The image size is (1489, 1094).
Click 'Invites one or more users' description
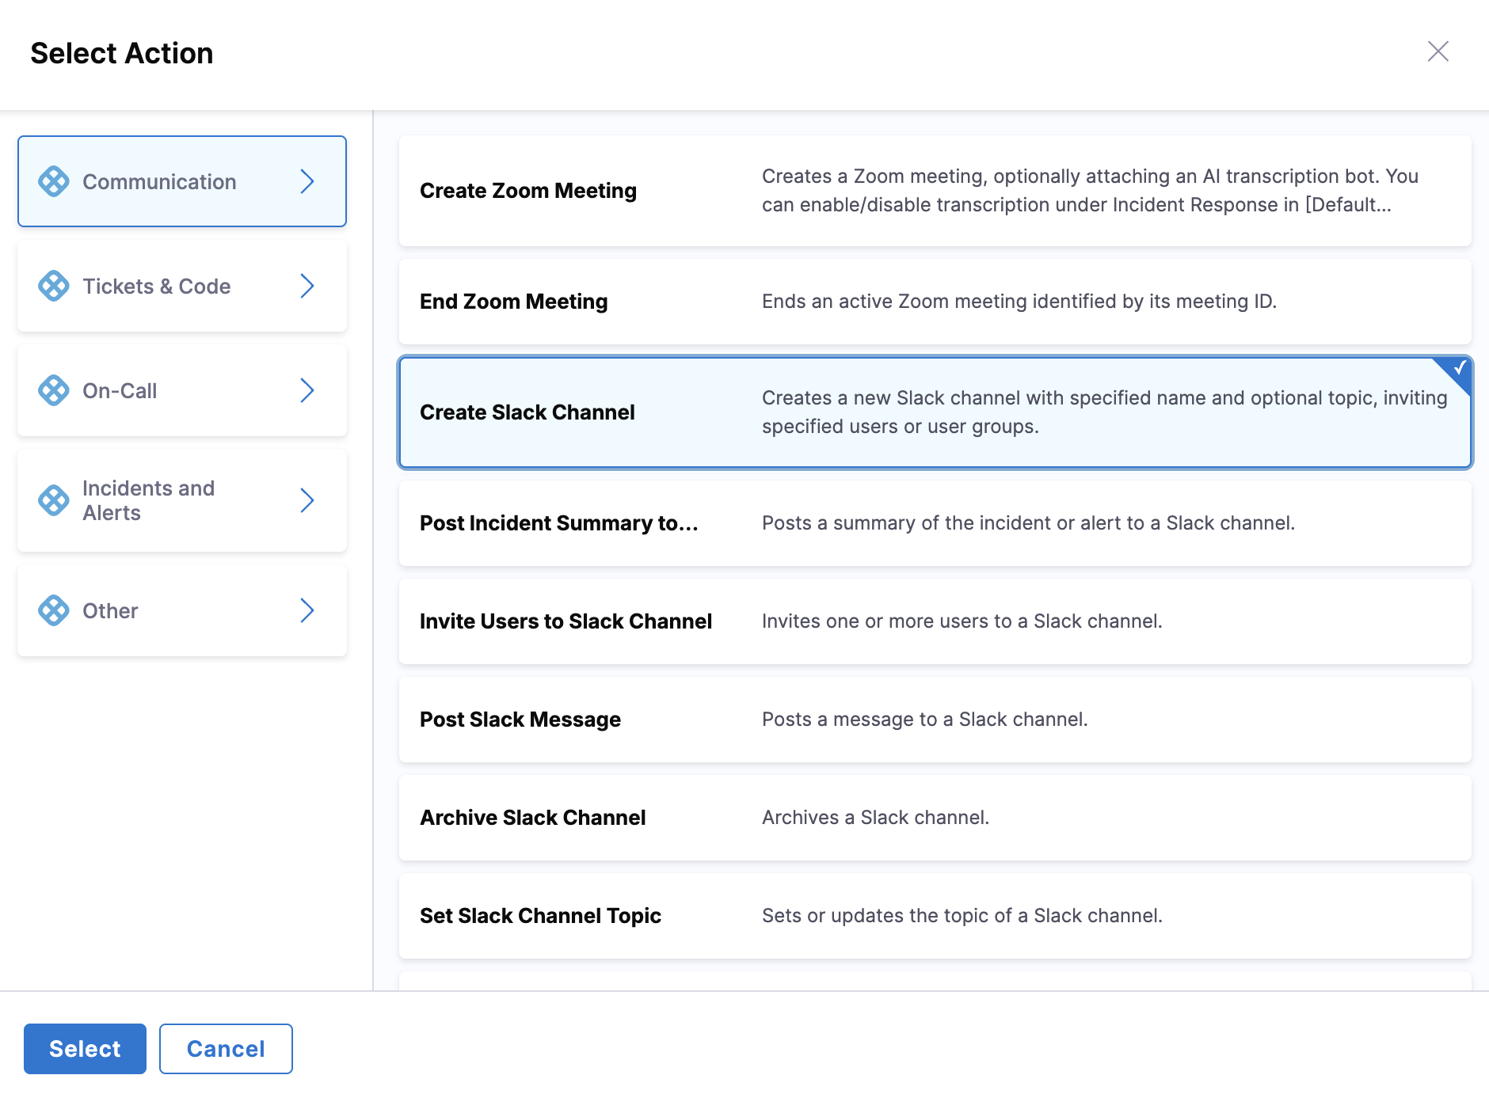coord(962,621)
